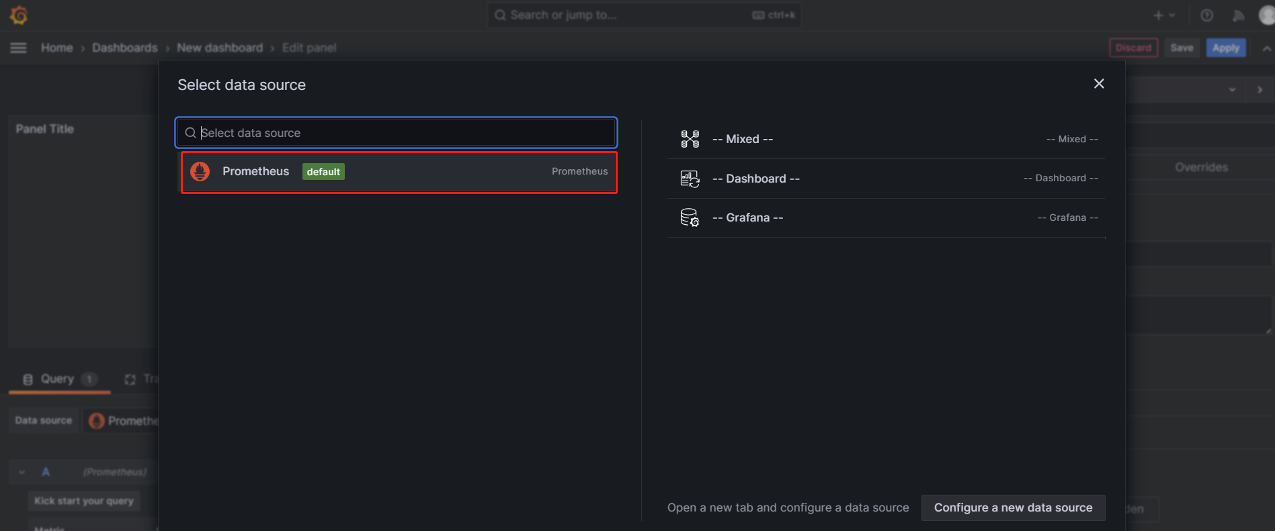Viewport: 1275px width, 531px height.
Task: Click the Grafana logo icon
Action: (x=19, y=15)
